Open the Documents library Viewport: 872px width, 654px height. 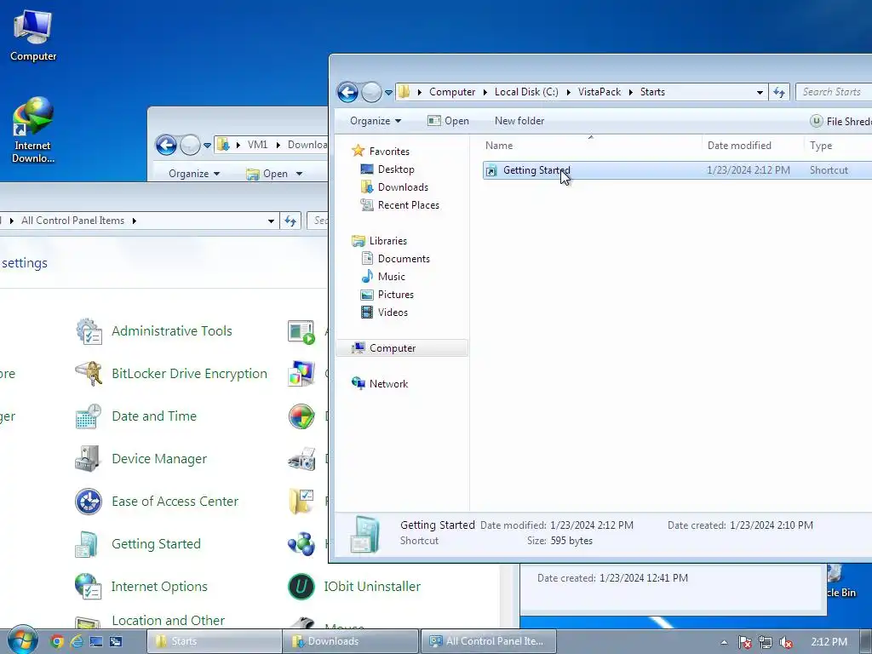[403, 259]
